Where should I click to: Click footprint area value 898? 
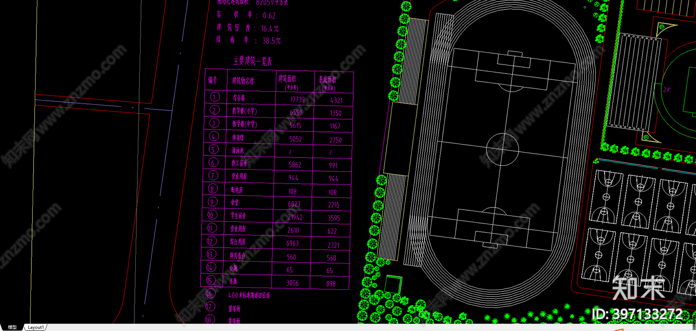[x=331, y=284]
